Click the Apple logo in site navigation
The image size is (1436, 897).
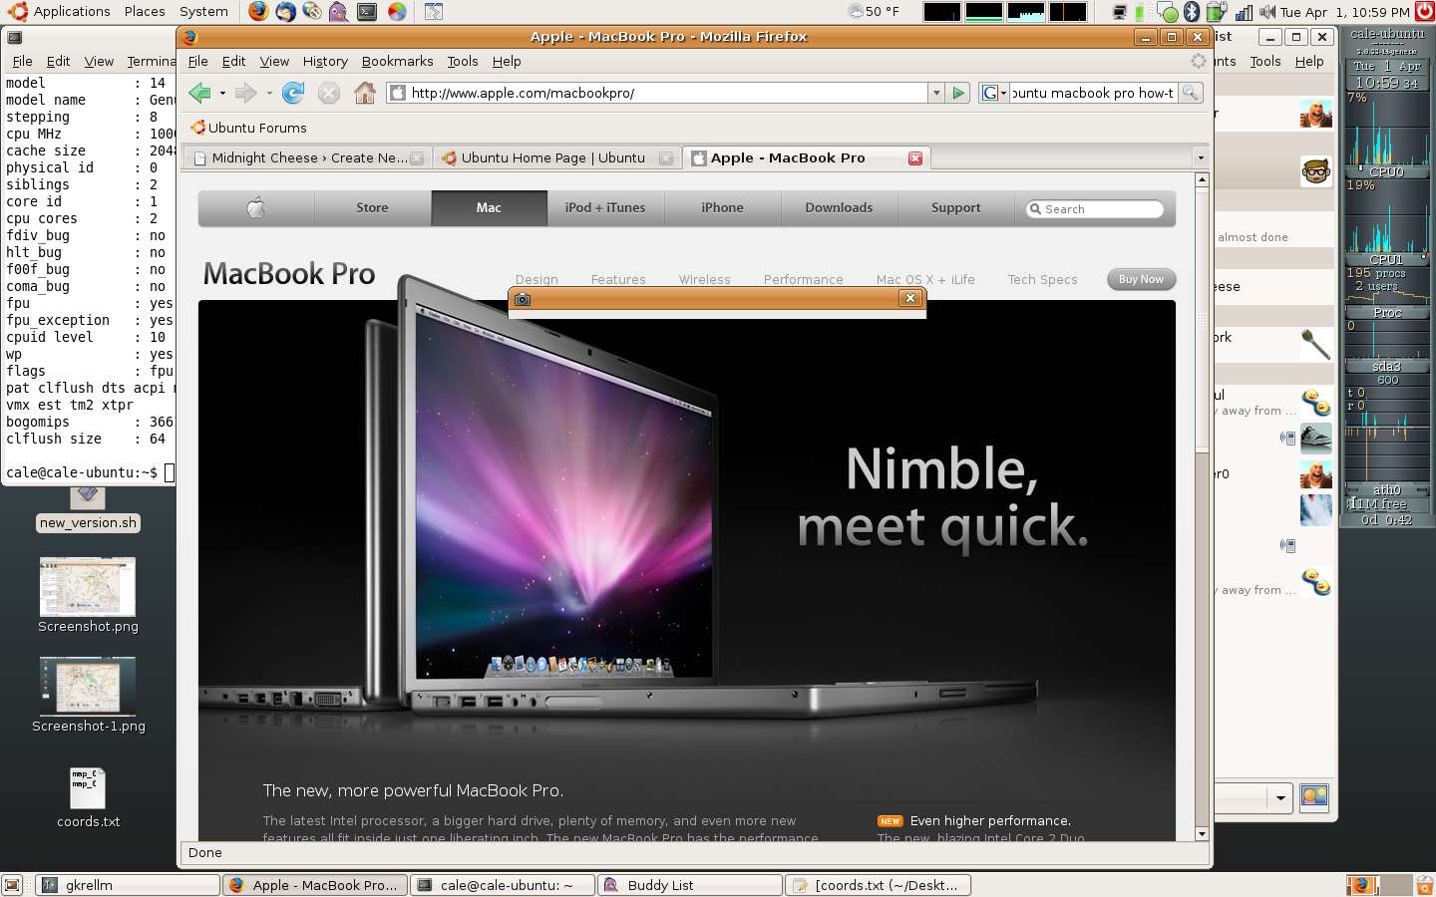pos(256,207)
